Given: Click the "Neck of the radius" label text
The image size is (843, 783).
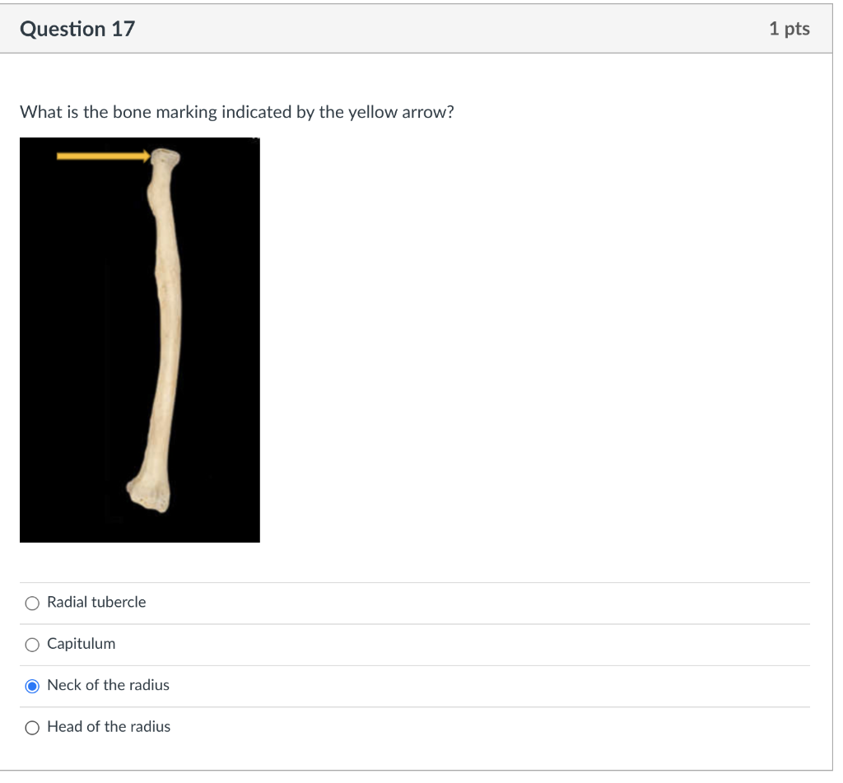Looking at the screenshot, I should pos(108,685).
